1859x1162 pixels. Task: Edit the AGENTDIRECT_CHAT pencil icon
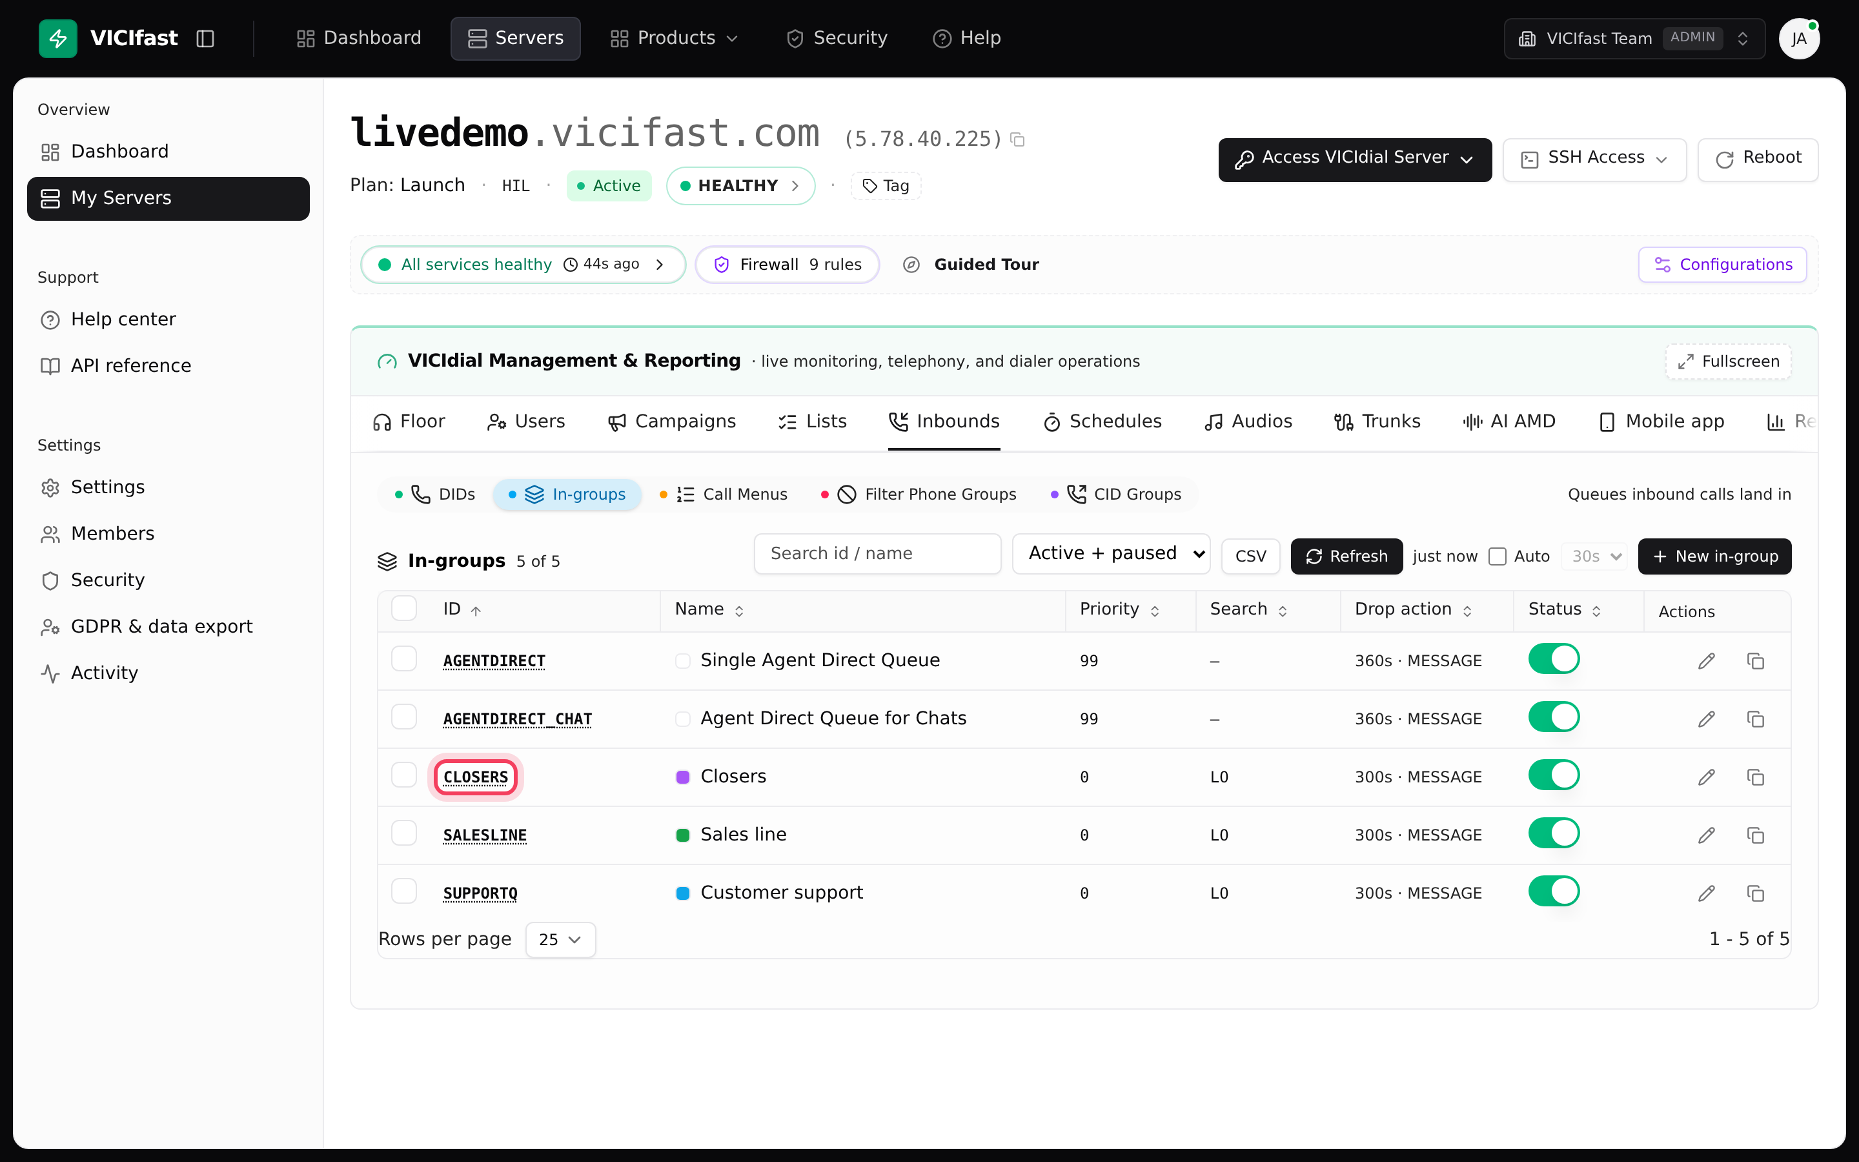(1706, 719)
